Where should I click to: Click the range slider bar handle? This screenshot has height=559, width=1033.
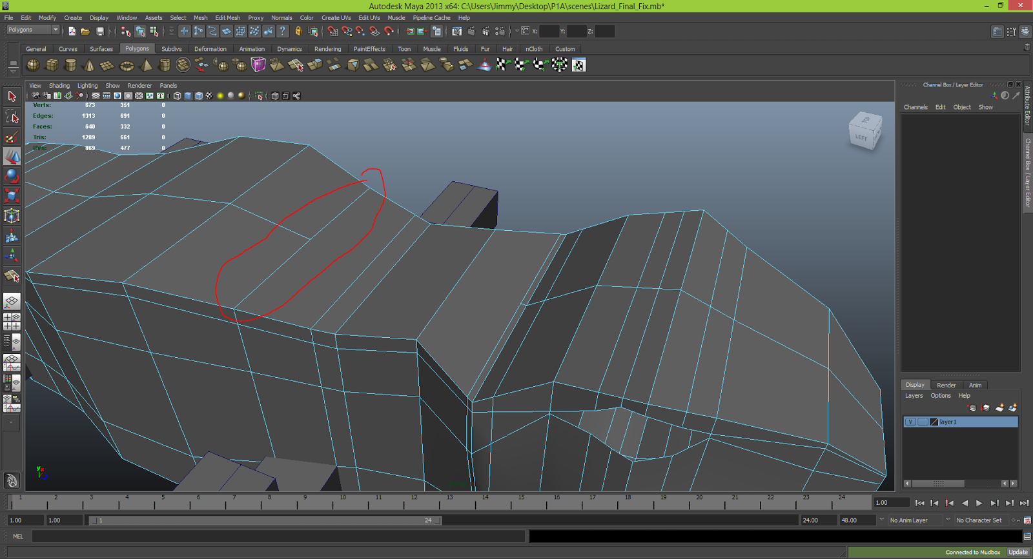(265, 520)
